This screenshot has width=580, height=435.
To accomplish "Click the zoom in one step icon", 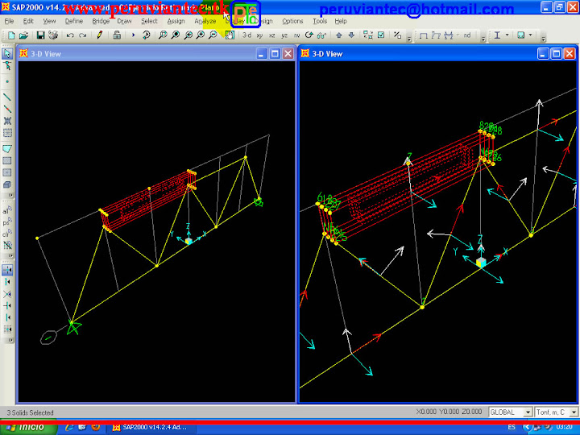I will pos(200,35).
